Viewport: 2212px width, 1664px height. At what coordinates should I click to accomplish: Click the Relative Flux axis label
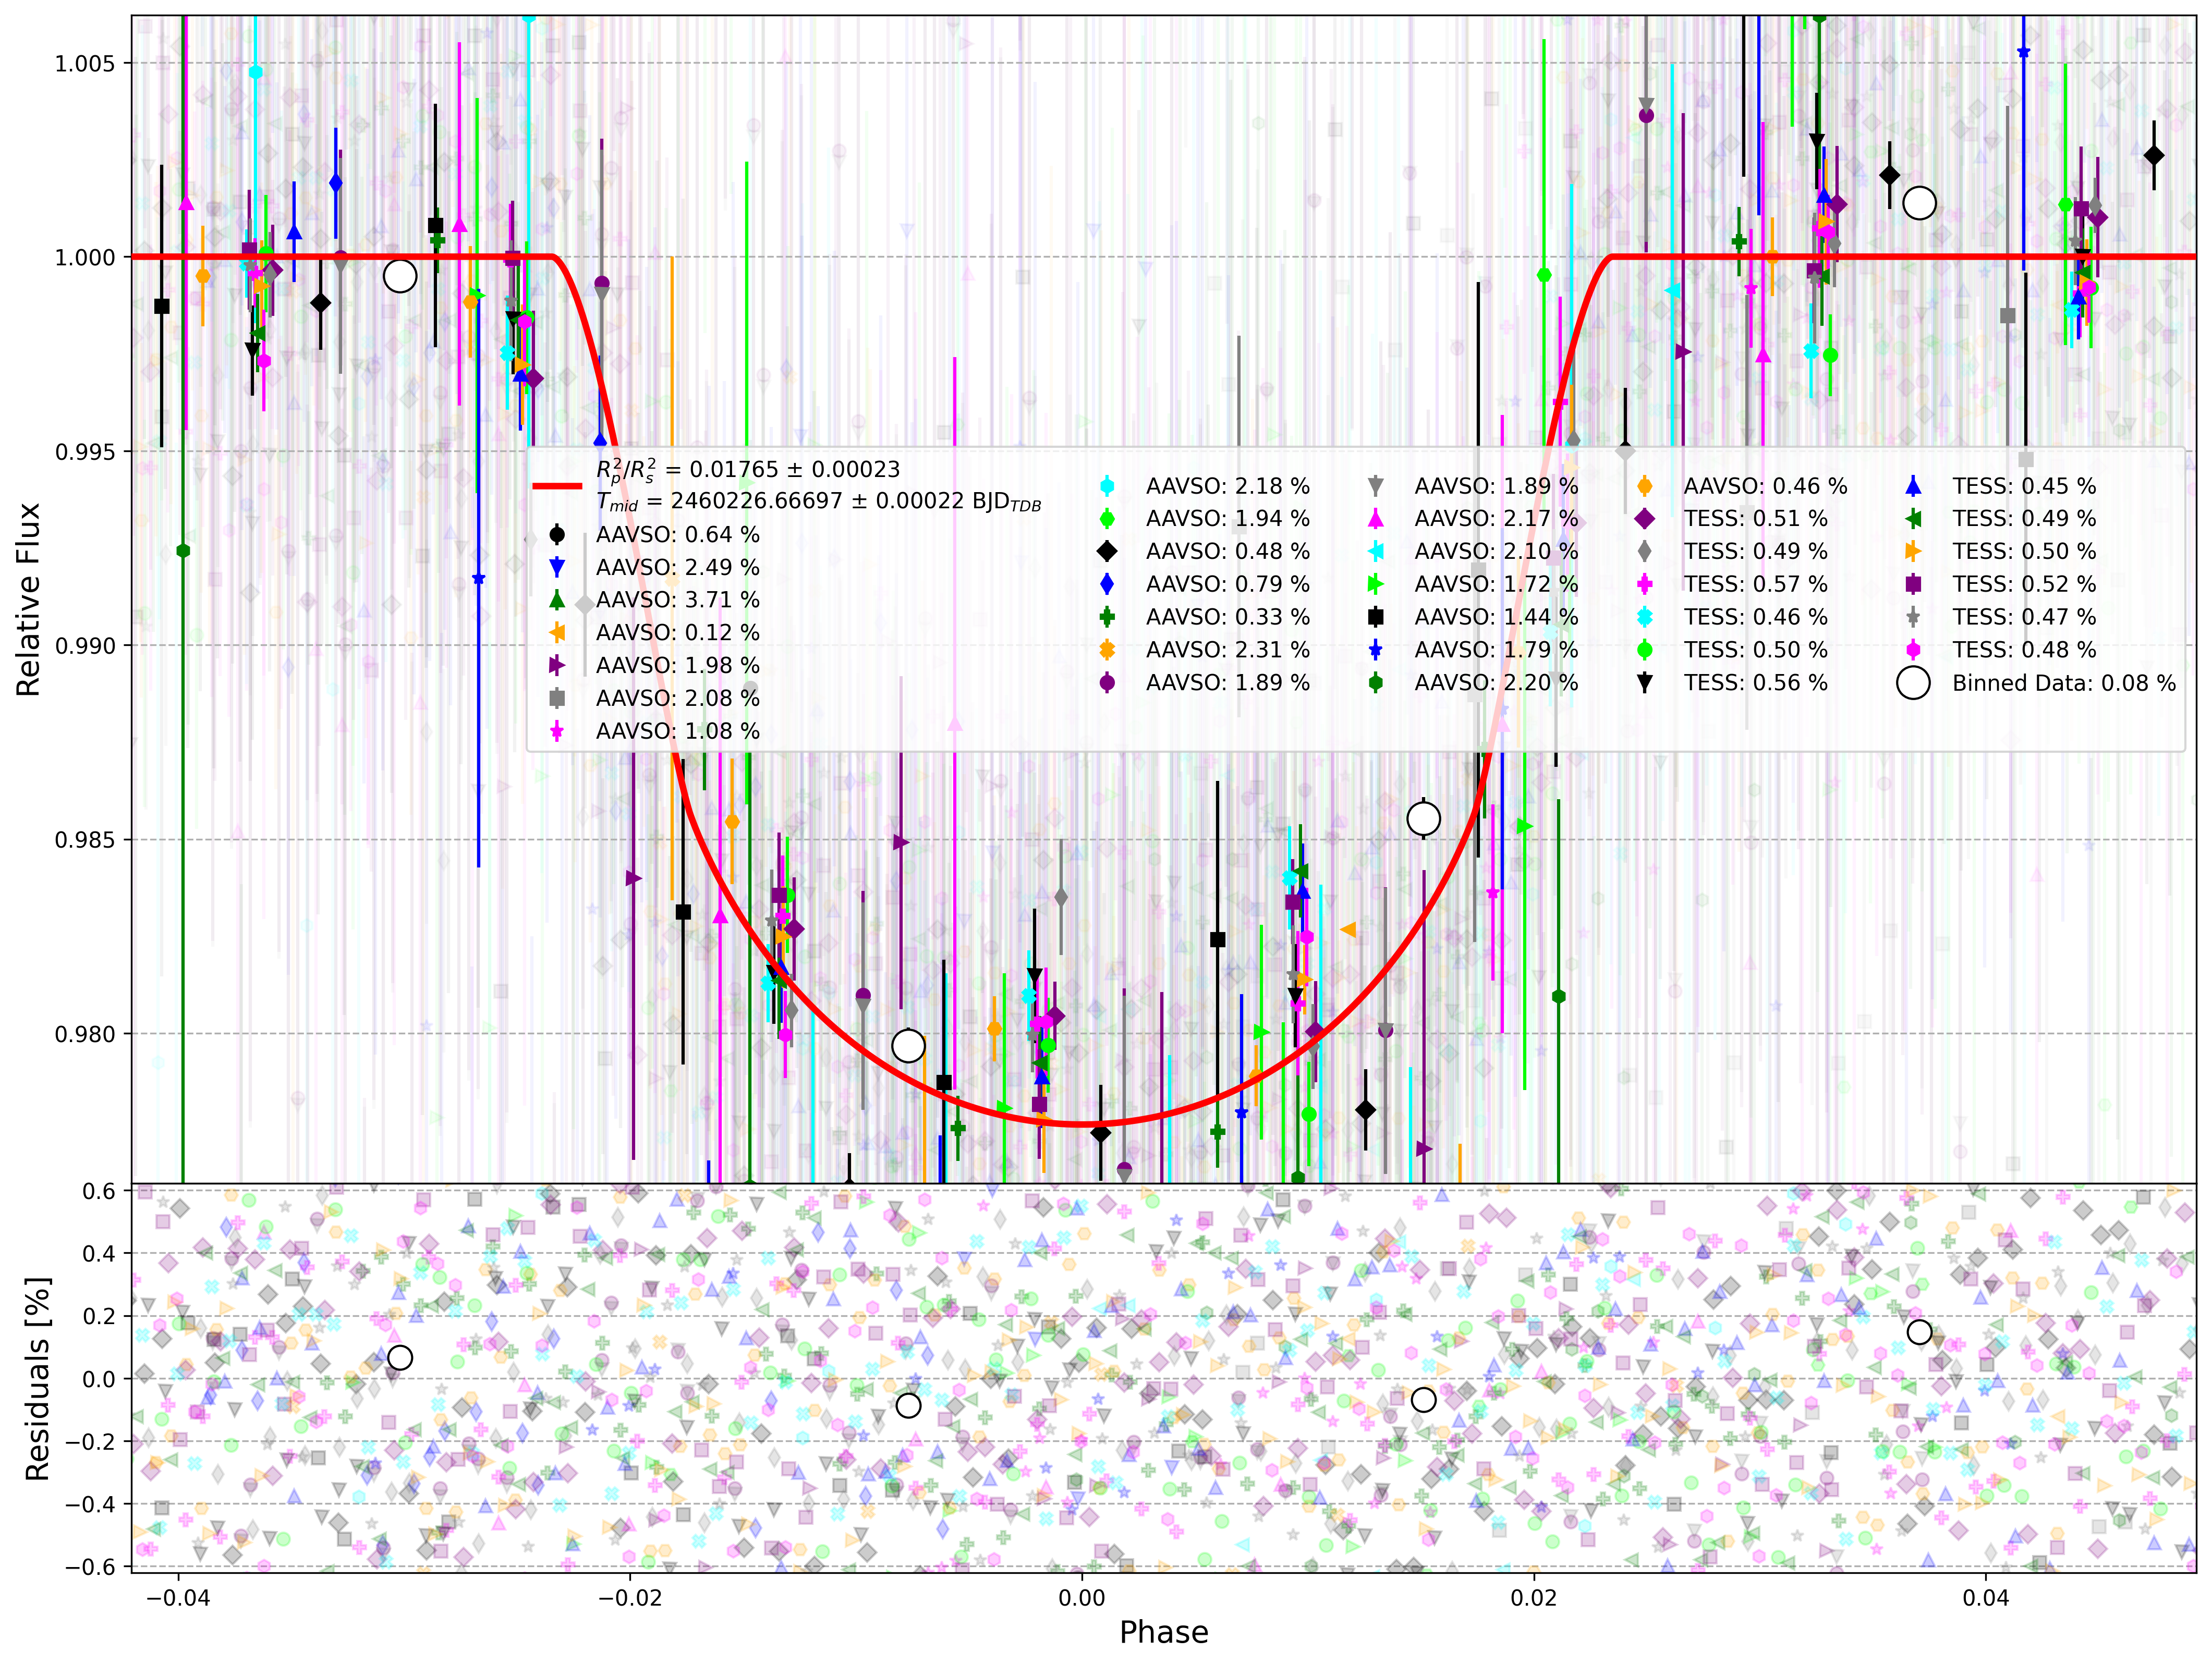click(28, 599)
